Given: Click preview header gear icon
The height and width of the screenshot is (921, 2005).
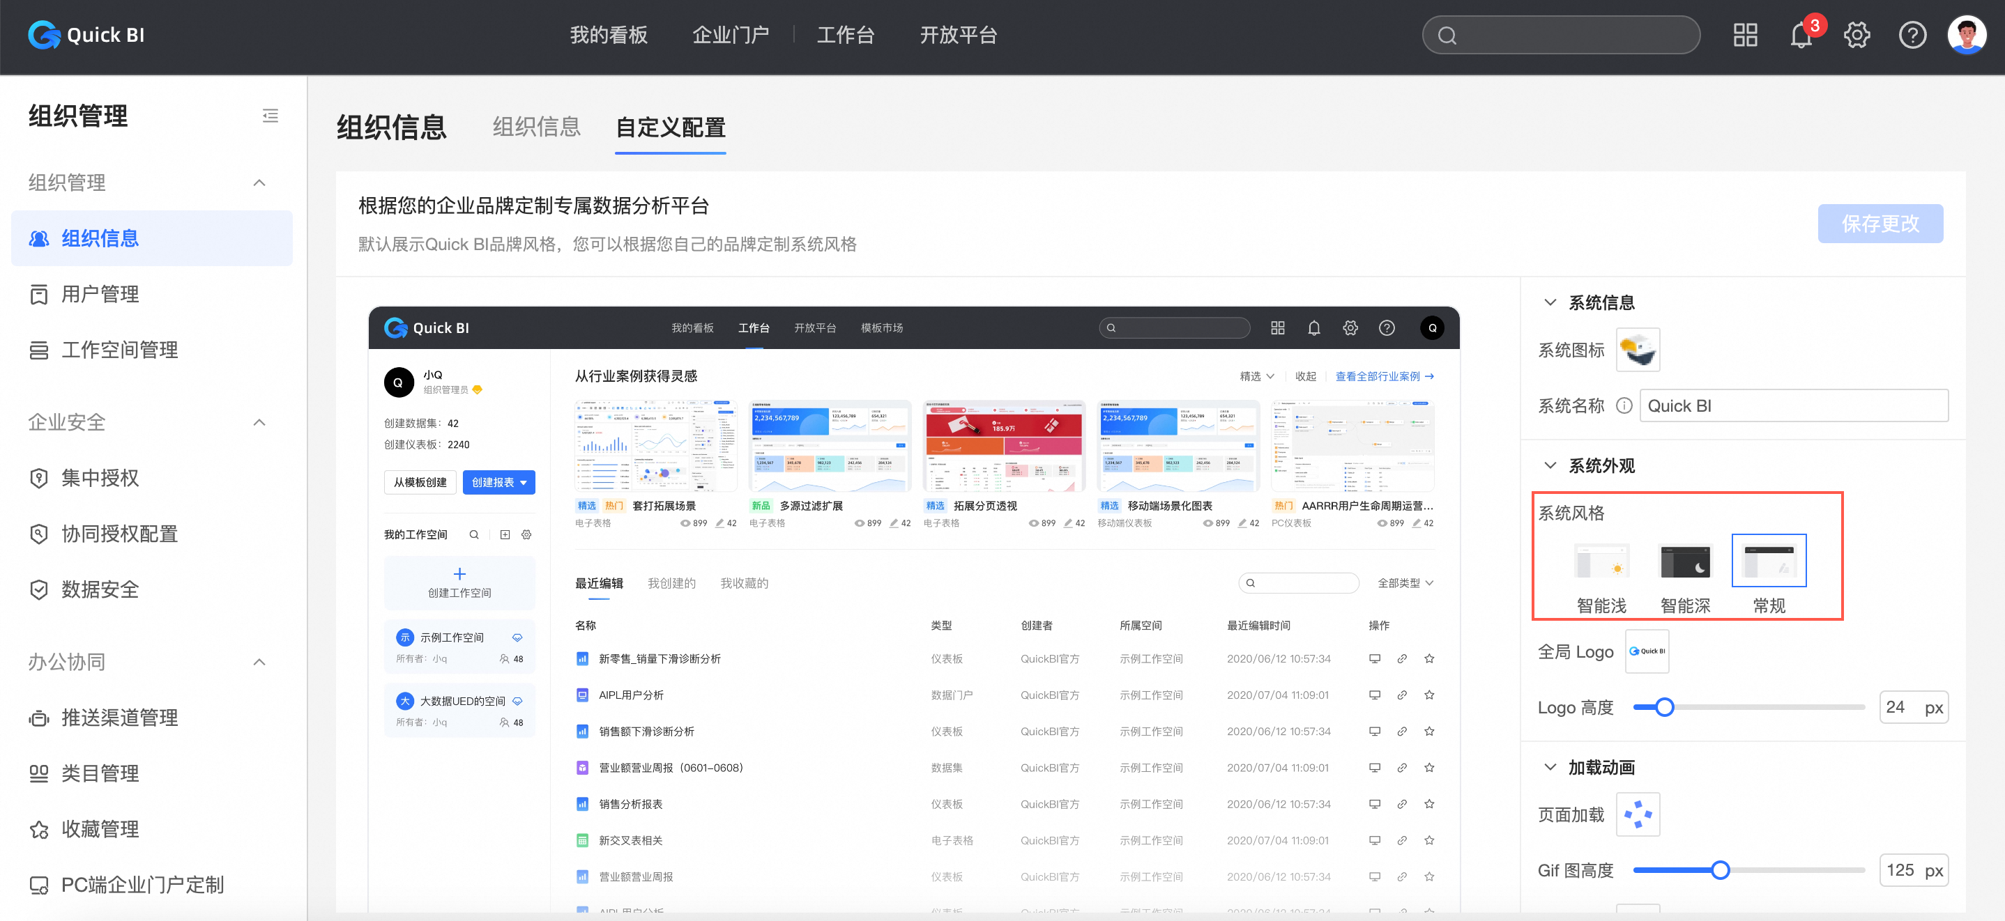Looking at the screenshot, I should tap(1350, 327).
